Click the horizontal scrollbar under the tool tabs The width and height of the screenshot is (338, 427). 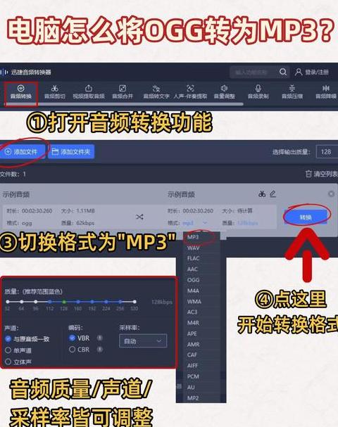(x=124, y=104)
